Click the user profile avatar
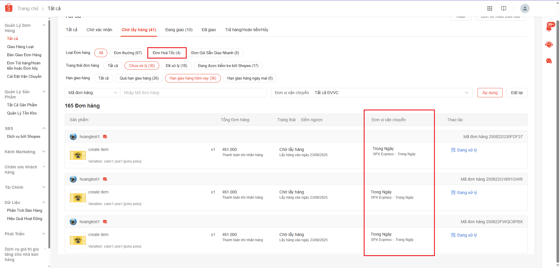Viewport: 560px width, 268px height. point(525,8)
